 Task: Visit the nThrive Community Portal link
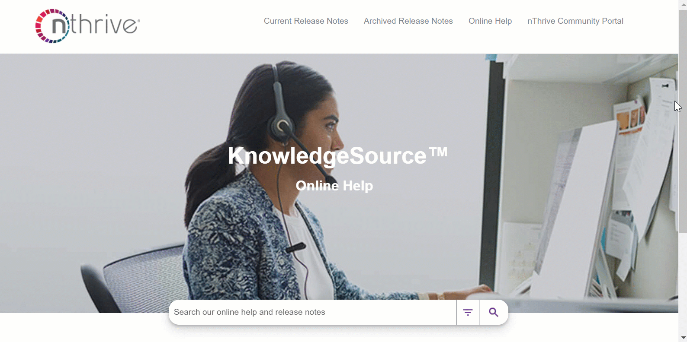point(575,21)
